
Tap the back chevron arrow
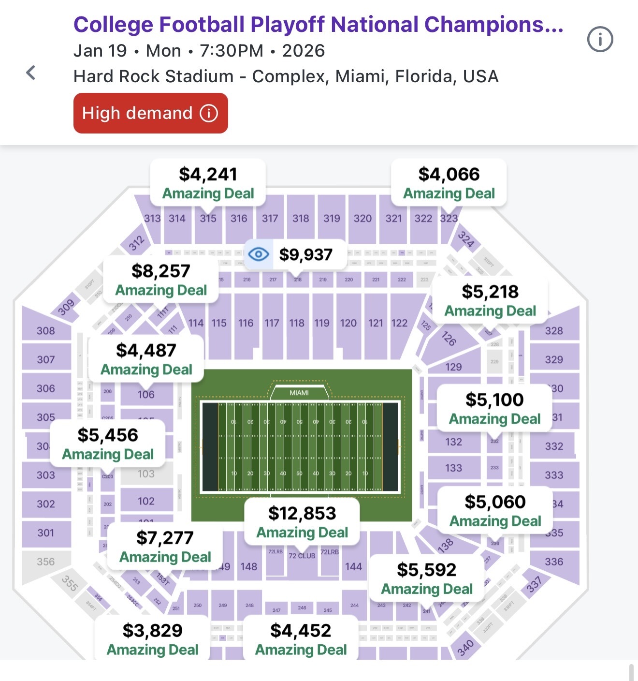pos(31,73)
